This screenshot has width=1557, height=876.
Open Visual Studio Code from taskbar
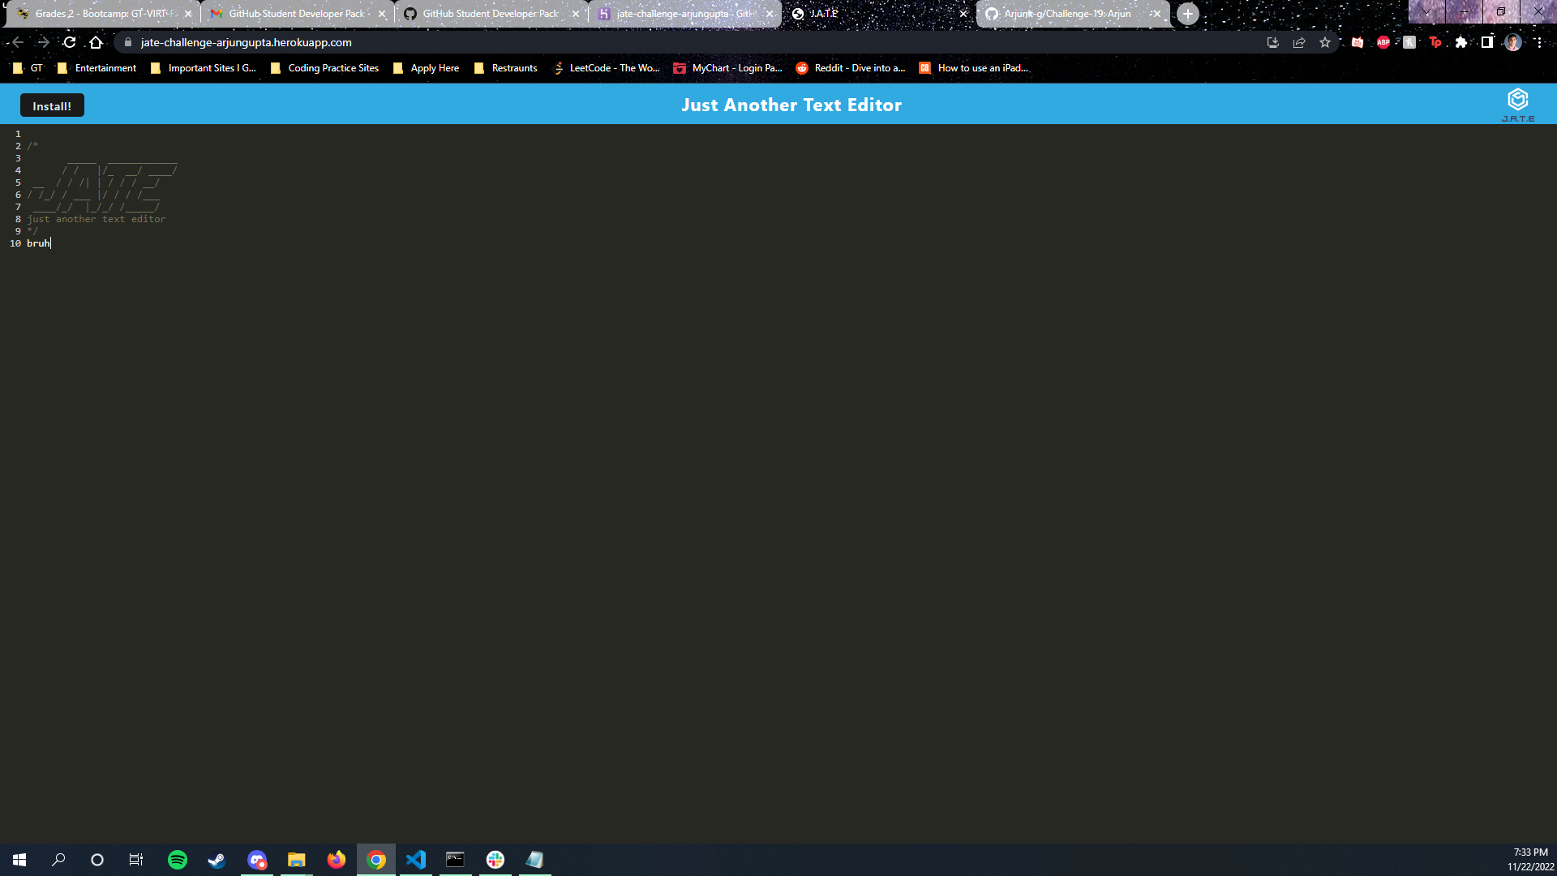tap(416, 860)
